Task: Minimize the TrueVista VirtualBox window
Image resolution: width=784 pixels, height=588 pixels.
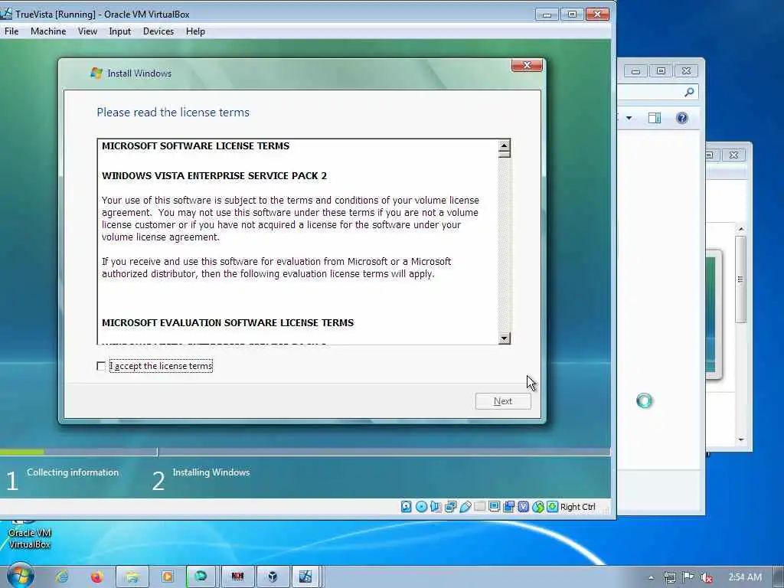Action: pos(547,15)
